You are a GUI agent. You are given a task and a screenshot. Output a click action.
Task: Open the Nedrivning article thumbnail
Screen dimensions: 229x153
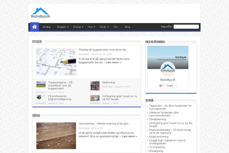coord(95,86)
